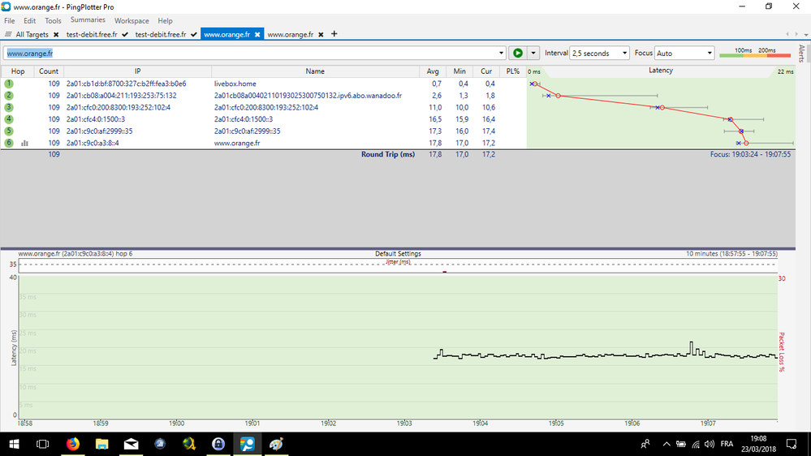The height and width of the screenshot is (456, 811).
Task: Open the Interval 2,5 seconds dropdown
Action: tap(599, 53)
